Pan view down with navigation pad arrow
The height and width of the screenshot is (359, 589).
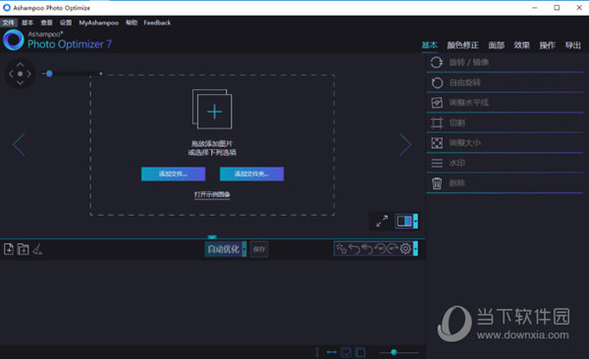[x=20, y=82]
